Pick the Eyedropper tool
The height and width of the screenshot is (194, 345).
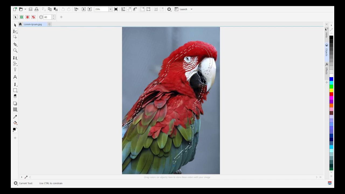coord(15,117)
